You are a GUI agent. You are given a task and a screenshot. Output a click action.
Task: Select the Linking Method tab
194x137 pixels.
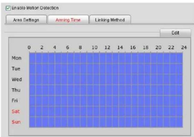pos(110,19)
